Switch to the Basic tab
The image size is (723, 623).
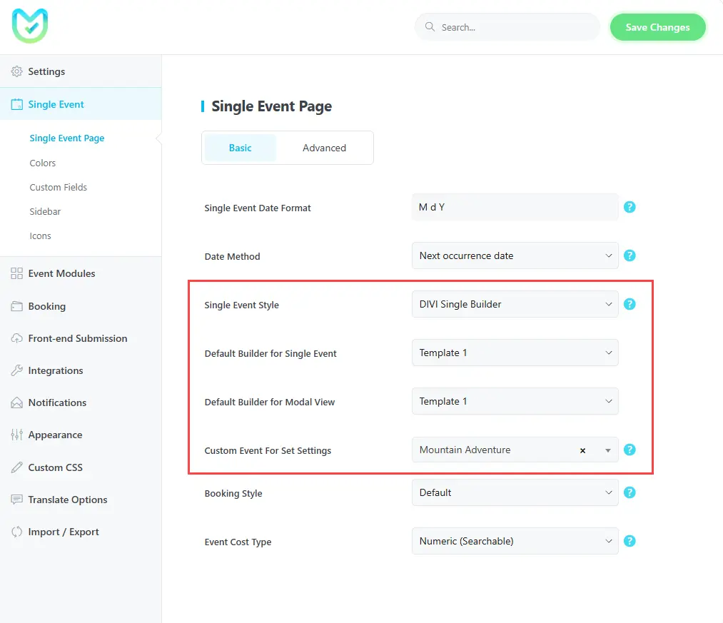pyautogui.click(x=241, y=148)
